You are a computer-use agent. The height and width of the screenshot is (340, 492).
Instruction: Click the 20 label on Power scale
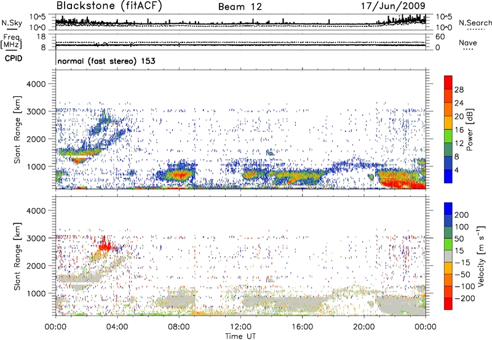[459, 117]
